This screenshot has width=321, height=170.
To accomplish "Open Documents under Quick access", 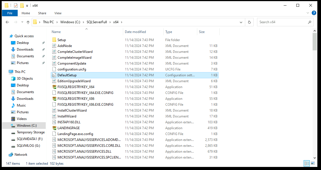I will 25,56.
